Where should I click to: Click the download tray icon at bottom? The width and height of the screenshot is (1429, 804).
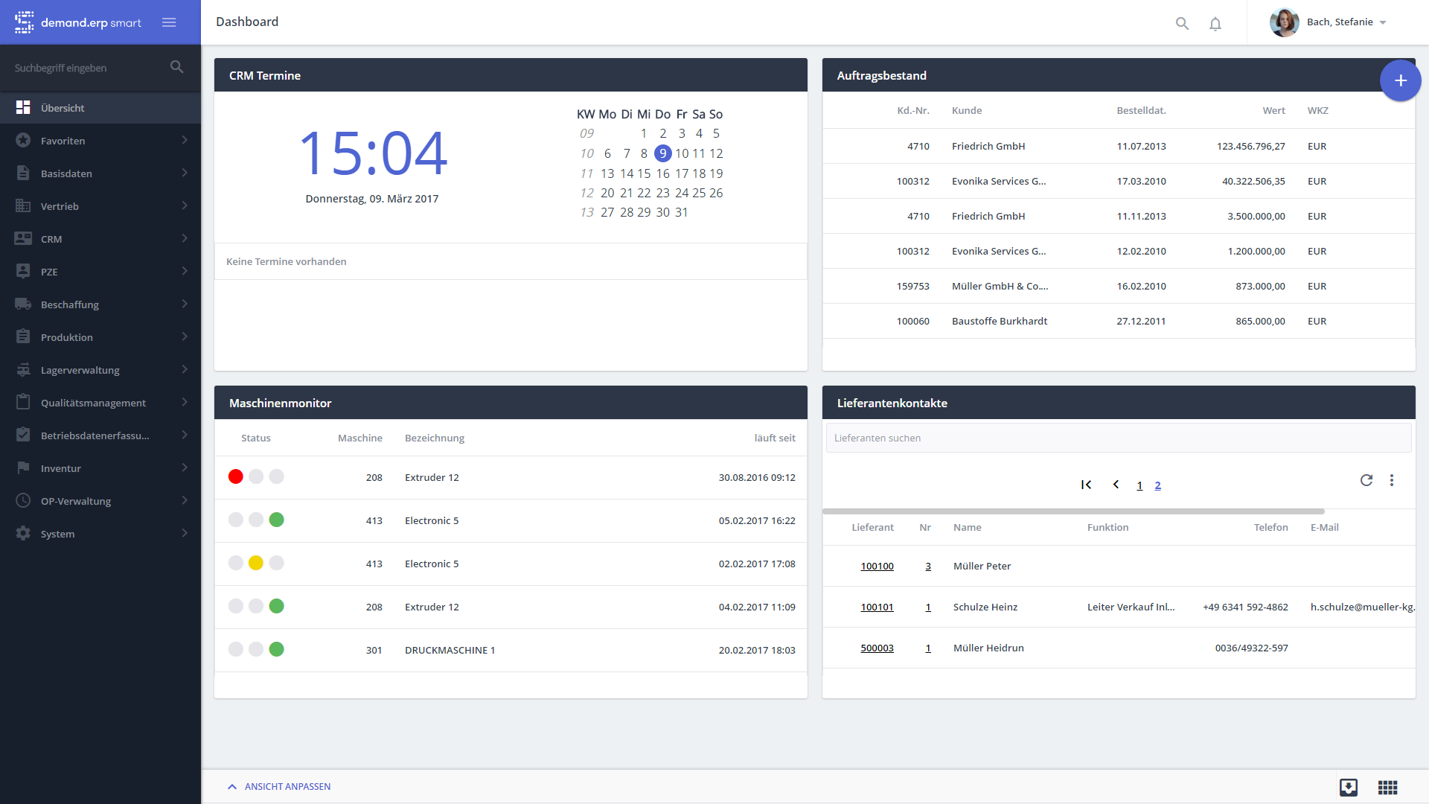[x=1349, y=787]
